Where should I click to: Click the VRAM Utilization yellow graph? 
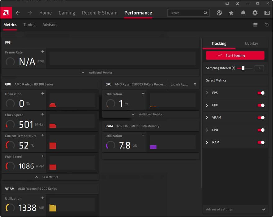coord(72,205)
